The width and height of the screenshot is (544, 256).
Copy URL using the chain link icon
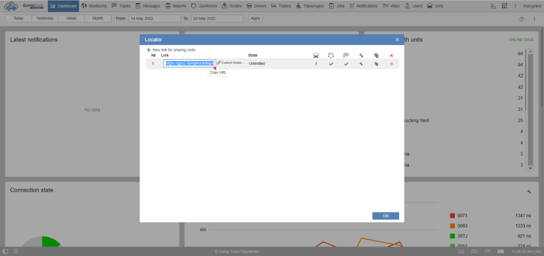click(218, 63)
